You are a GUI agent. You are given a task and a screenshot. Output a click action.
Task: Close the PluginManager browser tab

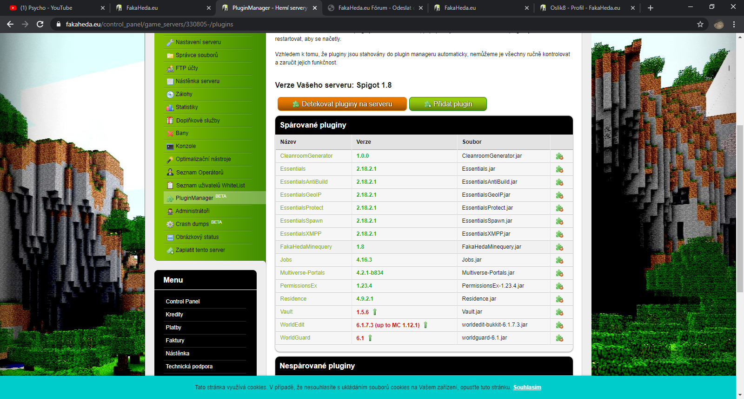coord(315,8)
